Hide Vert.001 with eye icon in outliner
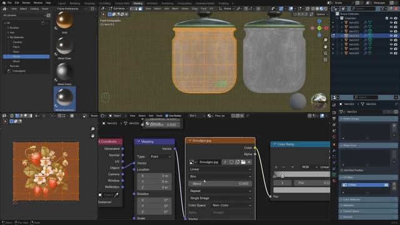The image size is (400, 225). (x=391, y=22)
